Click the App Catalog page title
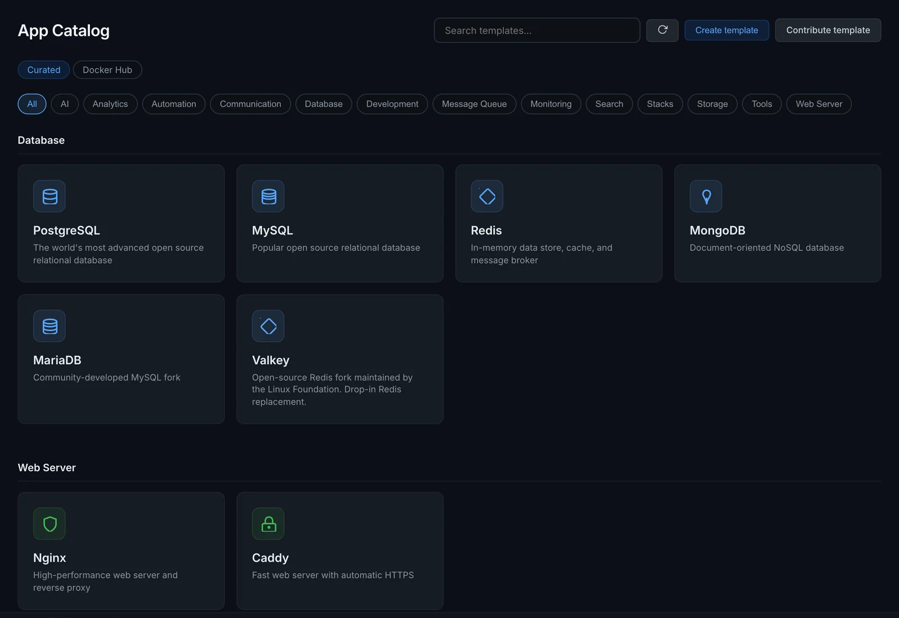The image size is (899, 618). coord(63,31)
